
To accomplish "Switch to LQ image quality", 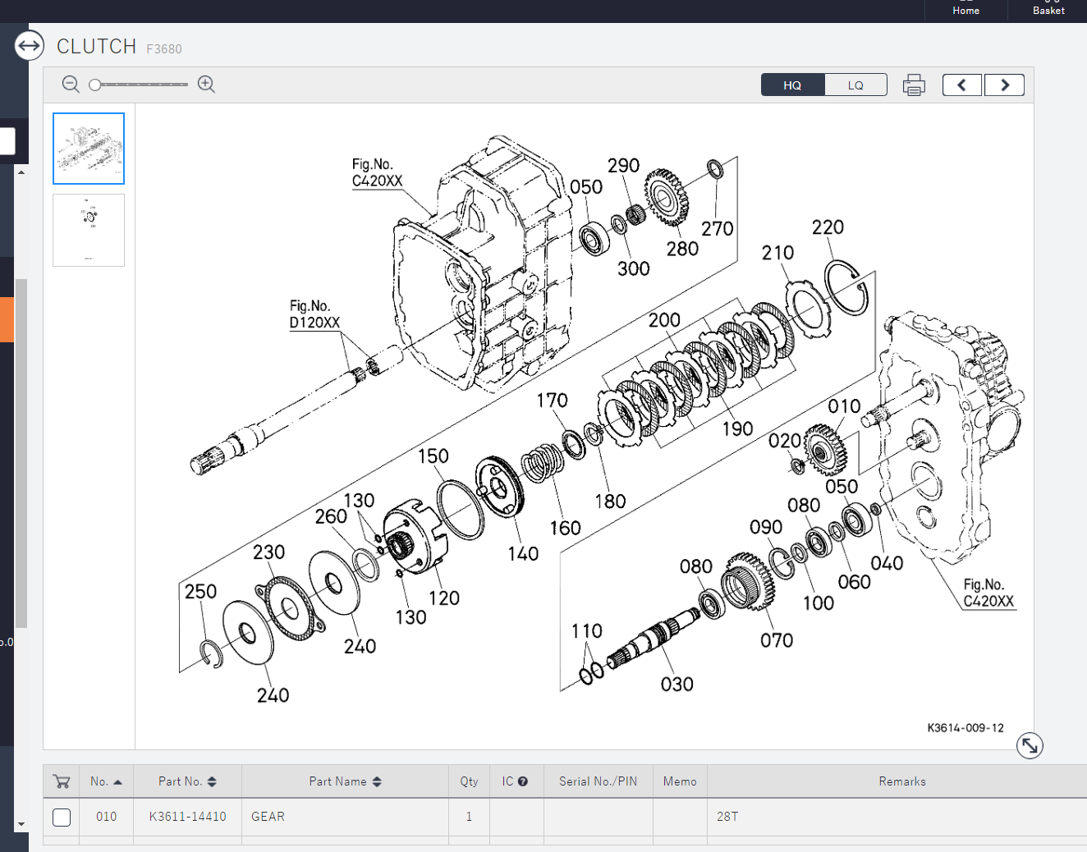I will 855,85.
